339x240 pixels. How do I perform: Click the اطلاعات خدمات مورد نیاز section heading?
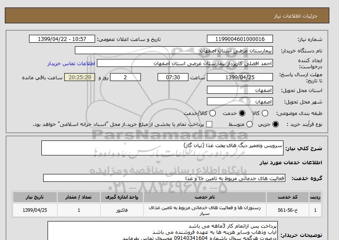pyautogui.click(x=291, y=162)
